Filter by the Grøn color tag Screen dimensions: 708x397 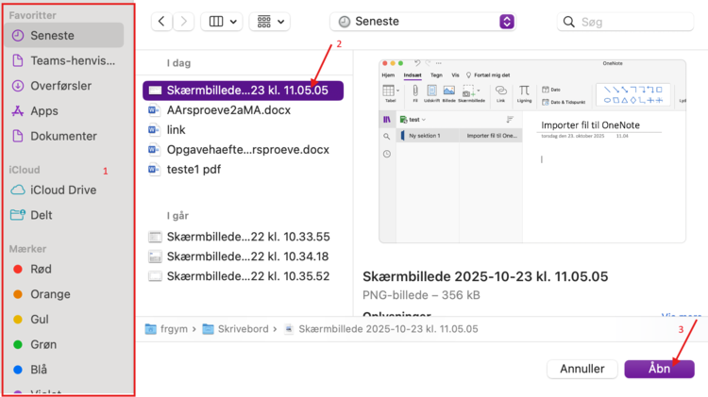43,344
